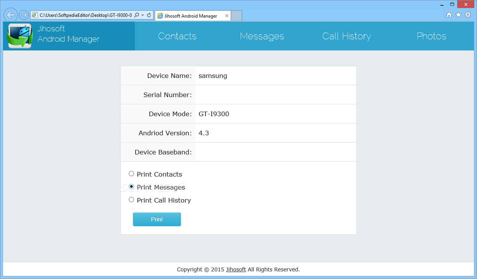
Task: Click the 'Device Name:' label
Action: point(169,76)
